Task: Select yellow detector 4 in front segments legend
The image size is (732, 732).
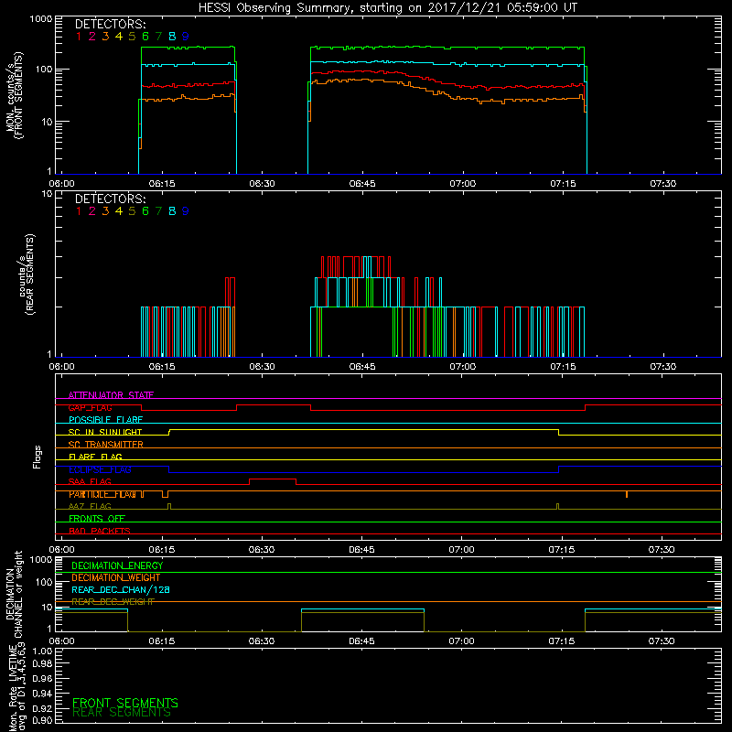Action: point(119,37)
